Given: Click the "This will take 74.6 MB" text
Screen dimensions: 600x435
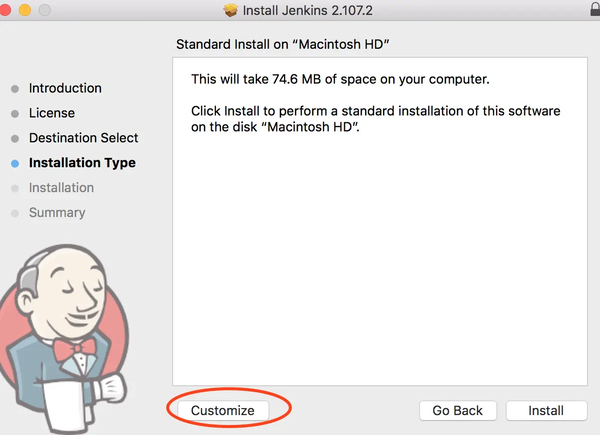Looking at the screenshot, I should pos(340,79).
